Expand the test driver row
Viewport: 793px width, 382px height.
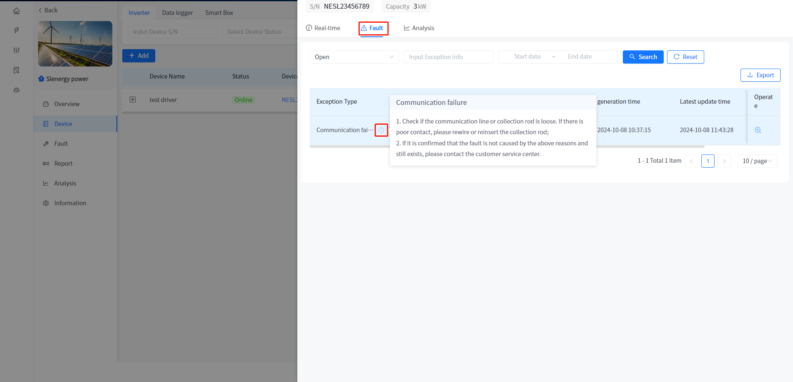(x=133, y=100)
